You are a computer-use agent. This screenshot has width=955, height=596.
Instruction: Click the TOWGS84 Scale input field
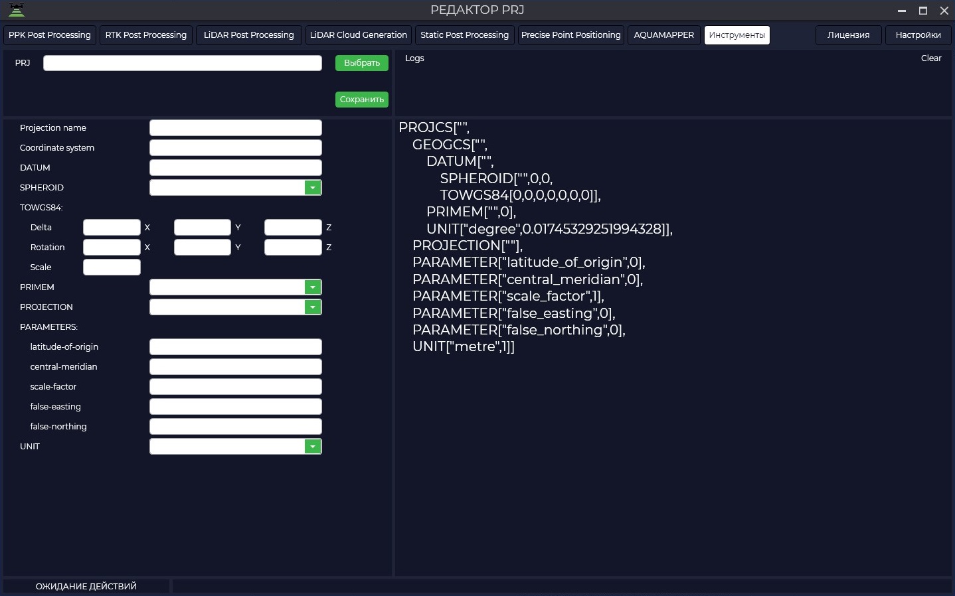point(112,267)
